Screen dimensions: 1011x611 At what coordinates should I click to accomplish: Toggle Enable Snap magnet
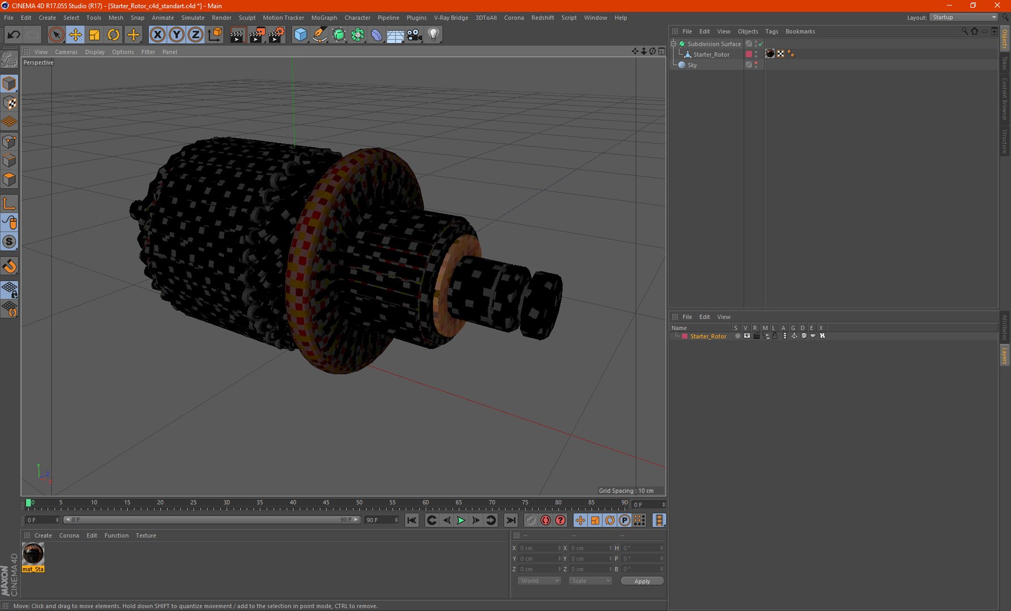tap(10, 266)
